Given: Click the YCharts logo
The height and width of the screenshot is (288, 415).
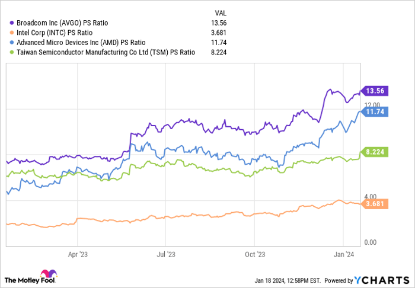Looking at the screenshot, I should pyautogui.click(x=385, y=280).
